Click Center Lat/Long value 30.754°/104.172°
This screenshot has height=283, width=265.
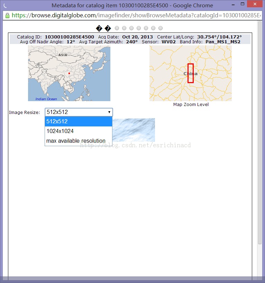(219, 37)
